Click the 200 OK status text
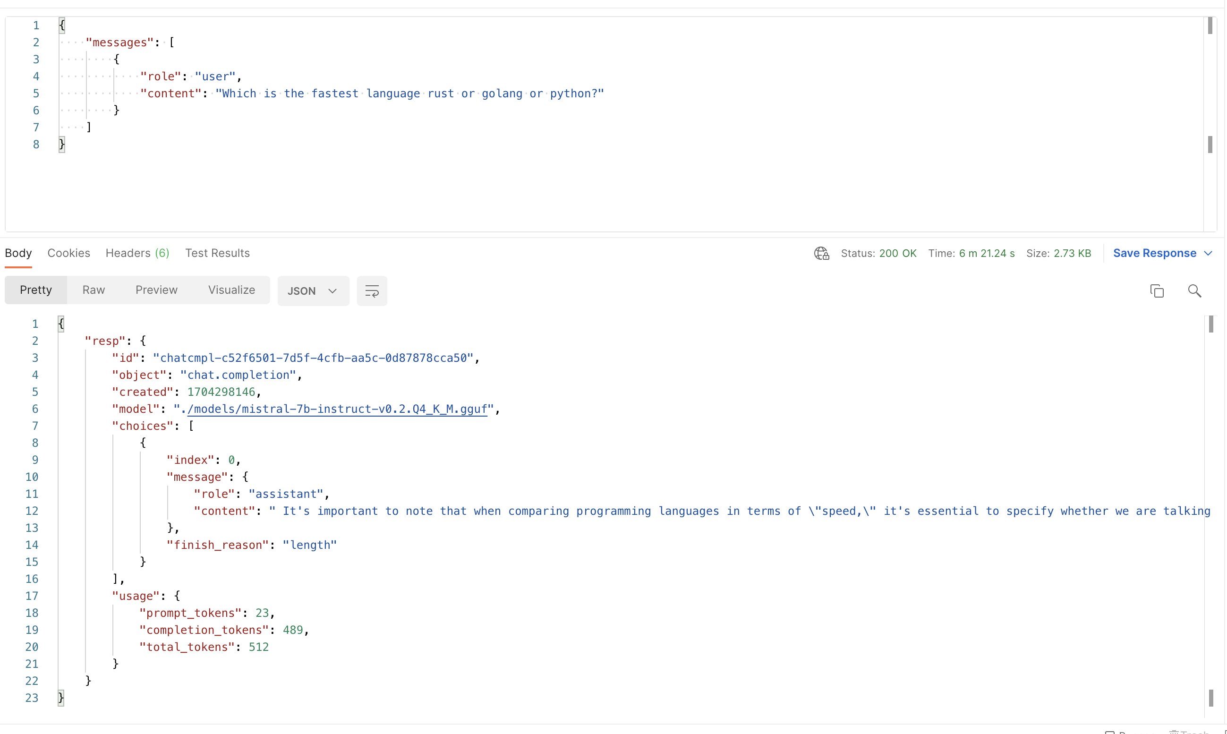 (x=897, y=253)
